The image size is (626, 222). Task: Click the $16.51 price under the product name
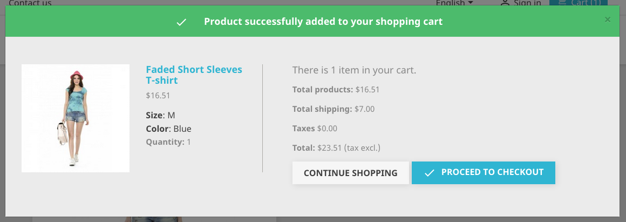click(x=158, y=96)
